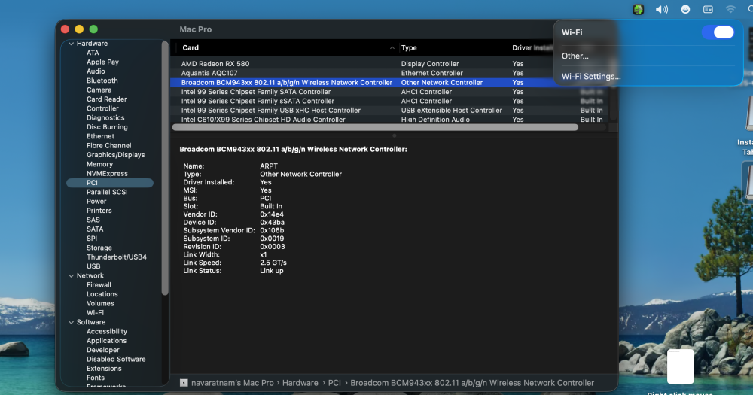Collapse the Hardware section
The width and height of the screenshot is (753, 395).
coord(71,44)
